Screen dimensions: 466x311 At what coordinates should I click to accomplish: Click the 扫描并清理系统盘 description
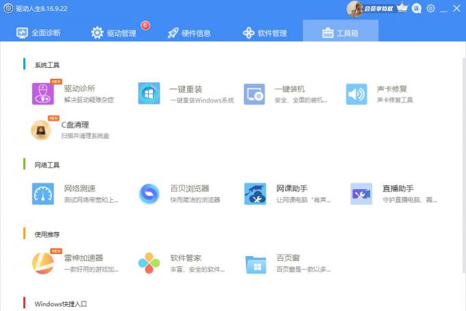coord(85,136)
